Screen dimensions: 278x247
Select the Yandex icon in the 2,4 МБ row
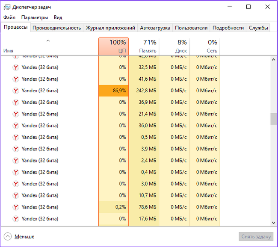pos(16,161)
